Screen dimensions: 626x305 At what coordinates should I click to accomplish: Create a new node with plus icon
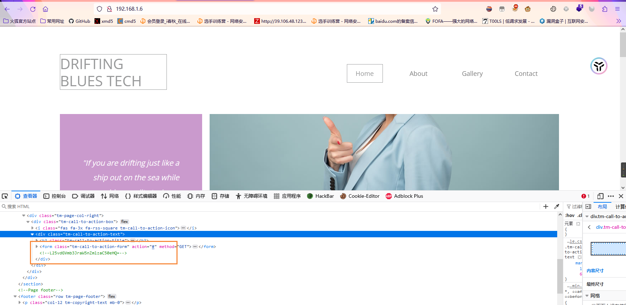click(x=545, y=206)
